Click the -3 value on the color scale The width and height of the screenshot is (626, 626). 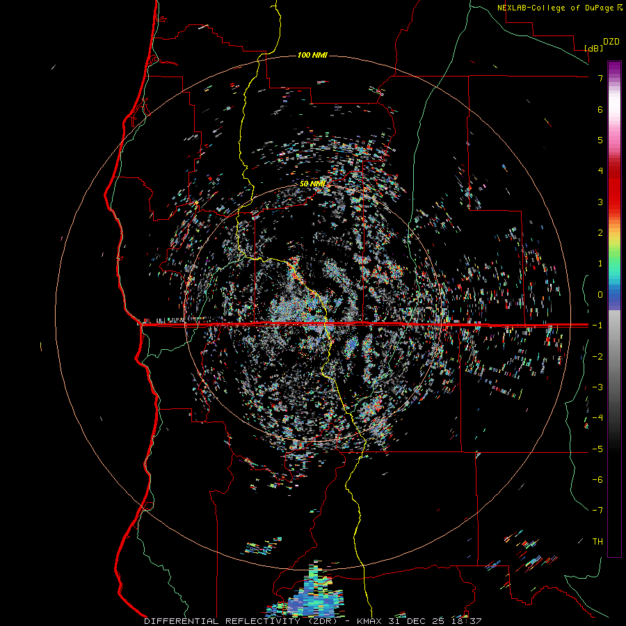pos(597,387)
